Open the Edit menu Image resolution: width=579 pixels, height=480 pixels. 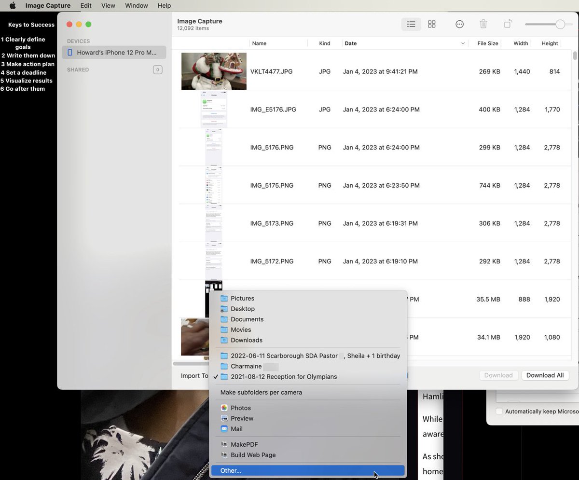pyautogui.click(x=86, y=6)
